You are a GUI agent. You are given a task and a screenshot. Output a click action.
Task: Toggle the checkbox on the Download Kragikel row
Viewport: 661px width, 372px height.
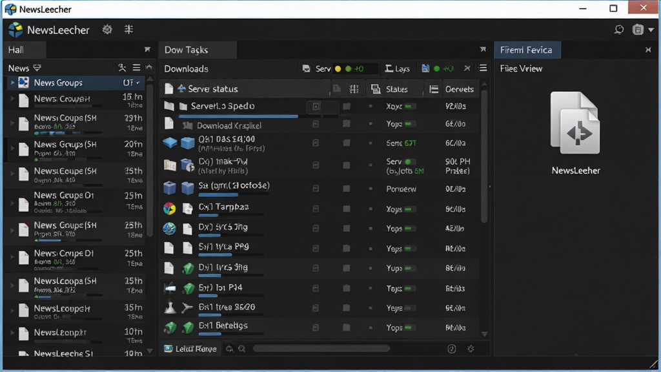tap(315, 124)
